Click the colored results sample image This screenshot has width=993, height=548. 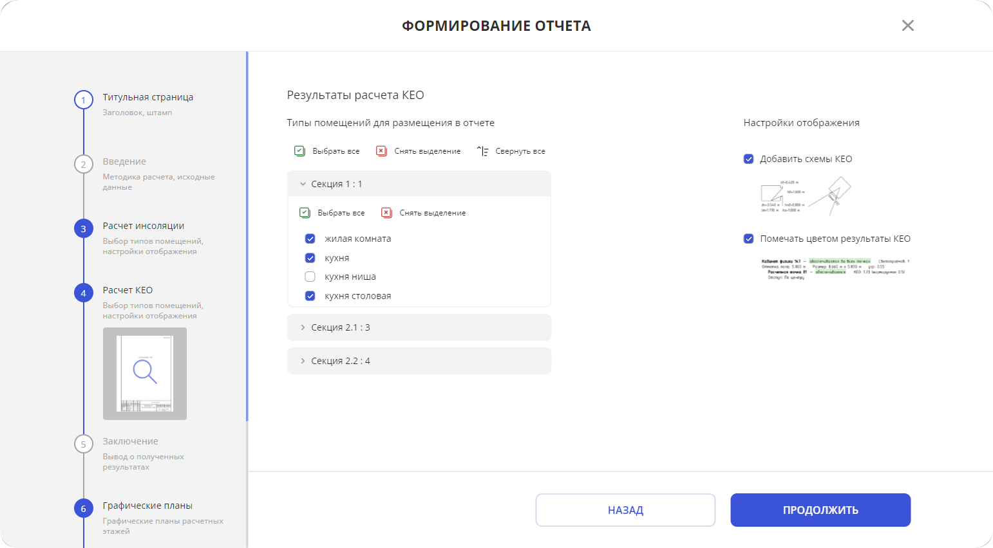[835, 269]
